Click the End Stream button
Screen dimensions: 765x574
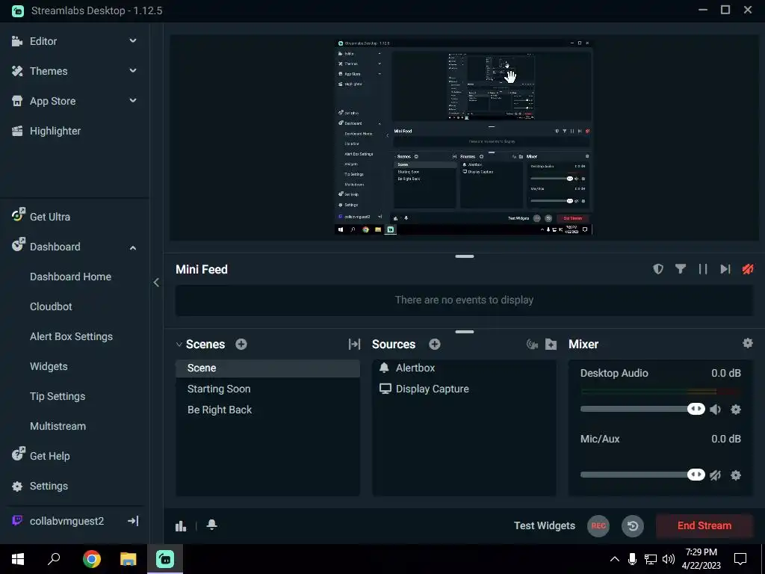pos(704,525)
